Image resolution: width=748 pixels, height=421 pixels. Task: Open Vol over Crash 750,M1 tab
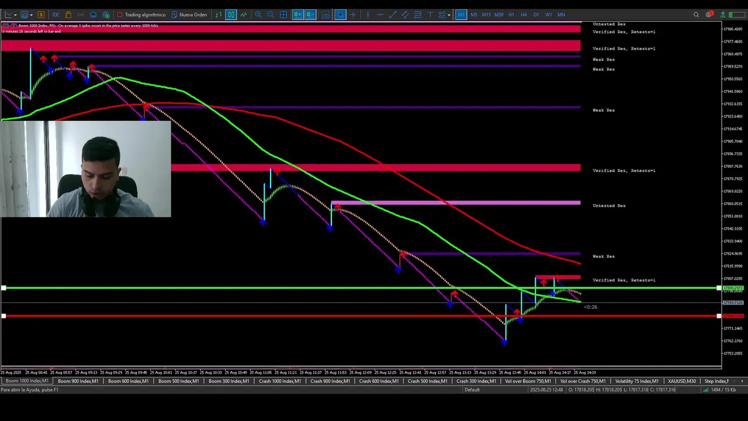point(583,381)
